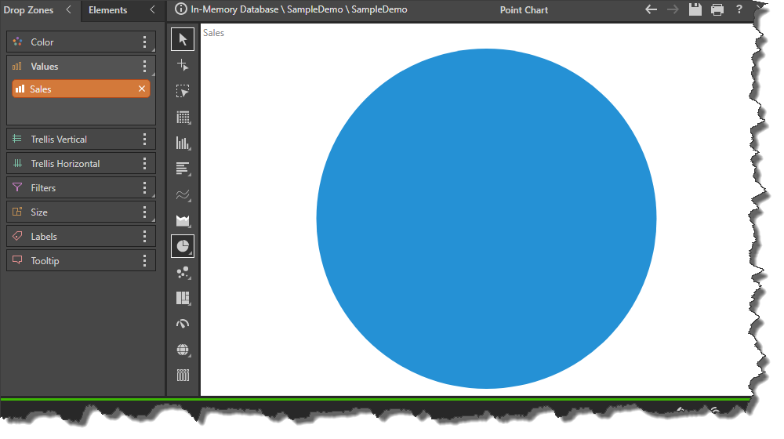Open the globe map visualization
This screenshot has height=439, width=784.
coord(183,350)
